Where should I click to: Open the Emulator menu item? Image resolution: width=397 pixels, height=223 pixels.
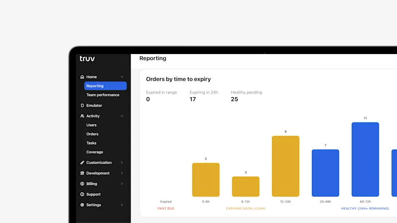pos(94,106)
